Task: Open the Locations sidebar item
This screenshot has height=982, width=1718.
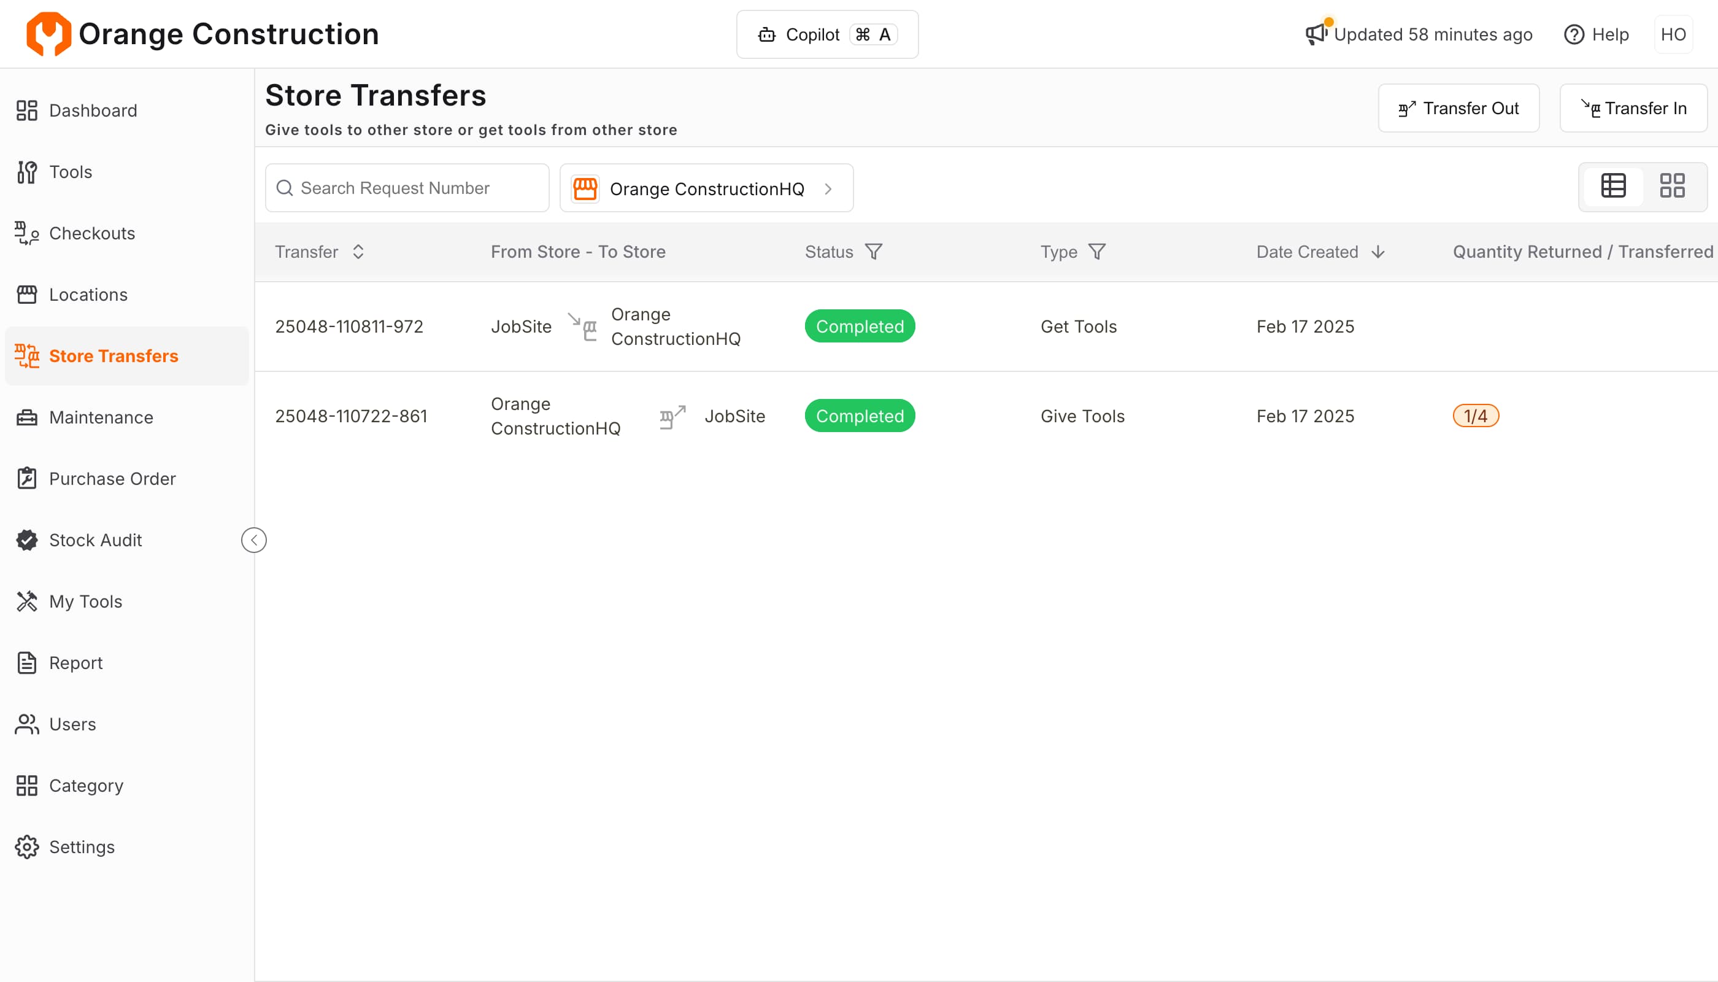Action: tap(88, 295)
